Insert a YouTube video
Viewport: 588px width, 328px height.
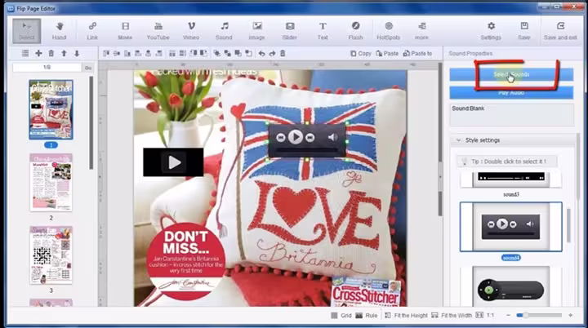click(x=158, y=31)
